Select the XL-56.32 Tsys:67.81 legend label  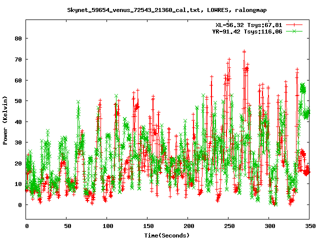click(249, 25)
